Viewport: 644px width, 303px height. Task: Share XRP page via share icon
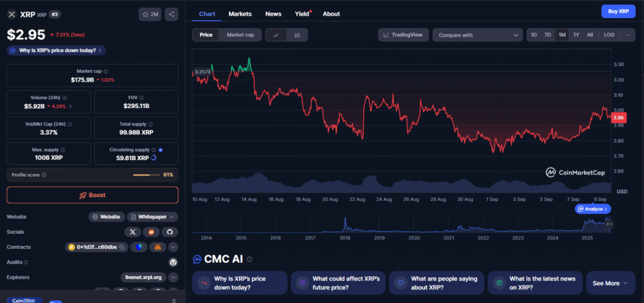(x=171, y=14)
